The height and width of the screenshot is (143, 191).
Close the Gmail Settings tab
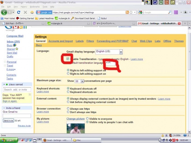point(179,23)
